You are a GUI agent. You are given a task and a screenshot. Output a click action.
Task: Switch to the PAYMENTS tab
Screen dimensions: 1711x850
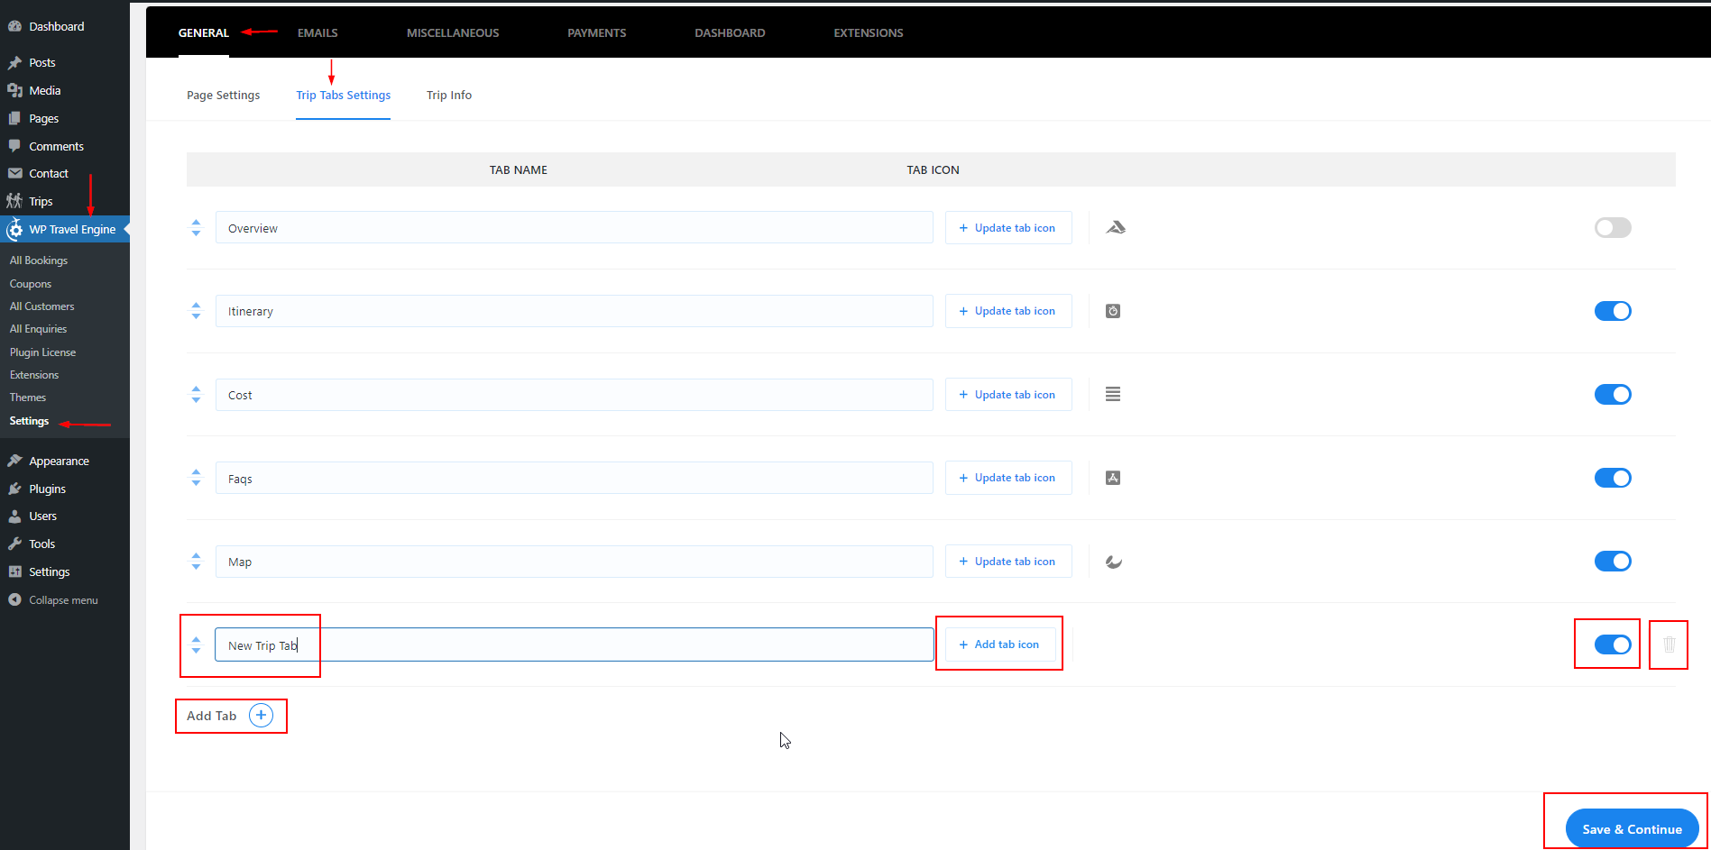(x=596, y=32)
